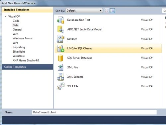Screen dimensions: 166x125
Task: Choose DataSet template name
Action: pos(72,39)
